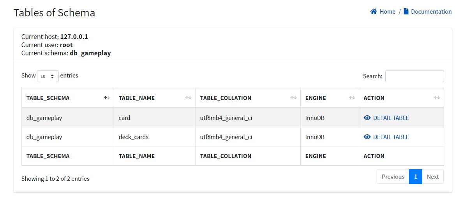The height and width of the screenshot is (201, 462).
Task: Go to the Next page
Action: coord(432,176)
